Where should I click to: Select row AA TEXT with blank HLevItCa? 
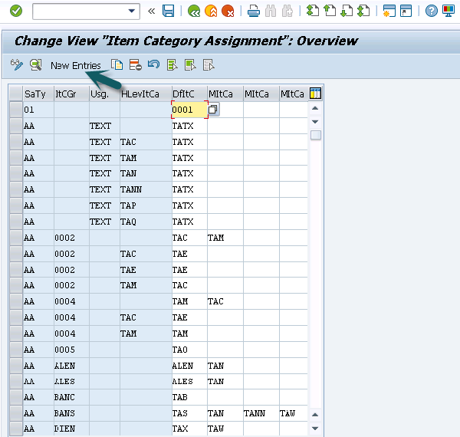[16, 126]
